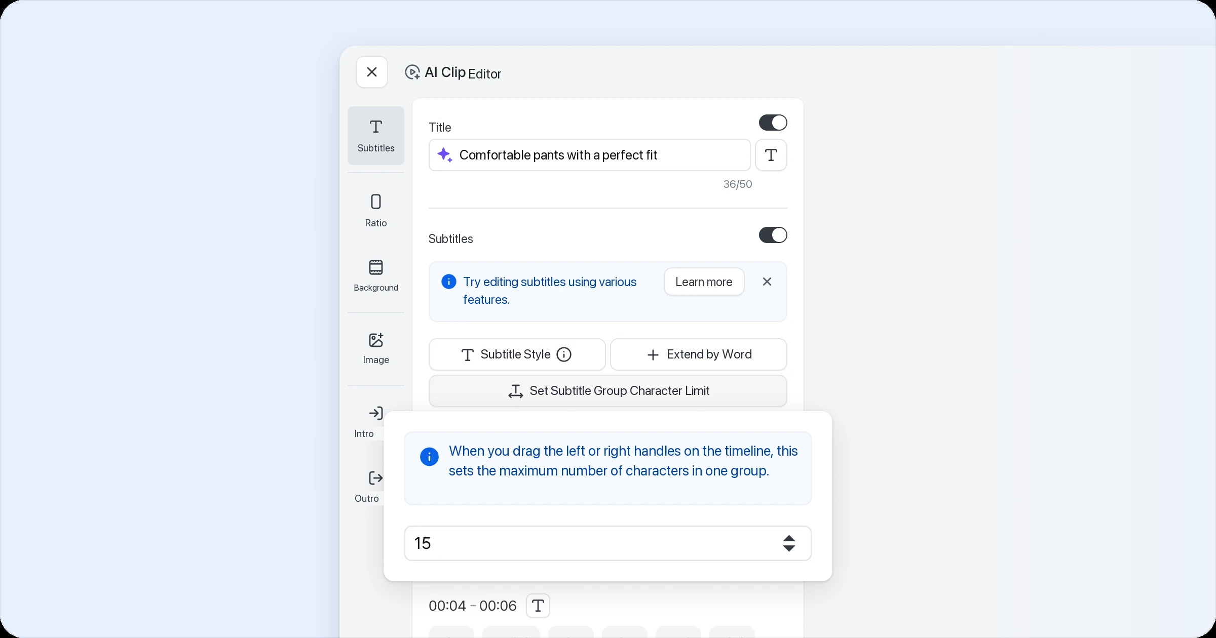This screenshot has height=638, width=1216.
Task: Dismiss the subtitle editing tip banner
Action: pyautogui.click(x=767, y=282)
